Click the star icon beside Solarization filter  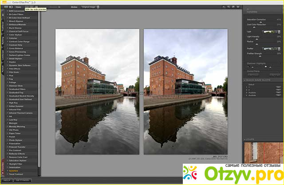click(x=6, y=167)
